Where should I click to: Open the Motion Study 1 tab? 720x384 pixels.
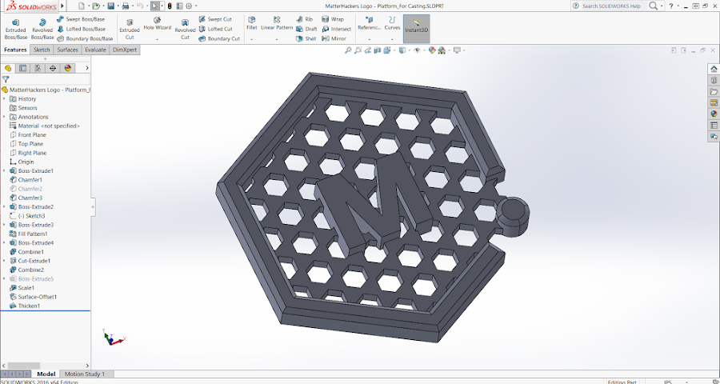coord(84,374)
